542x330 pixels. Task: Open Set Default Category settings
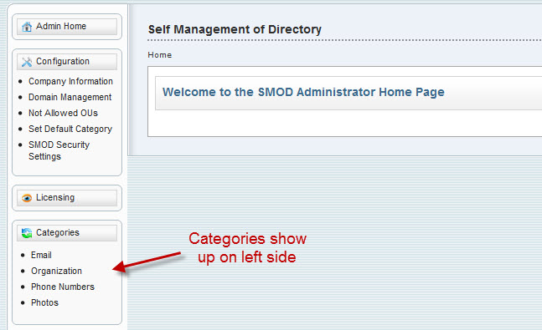pyautogui.click(x=70, y=129)
